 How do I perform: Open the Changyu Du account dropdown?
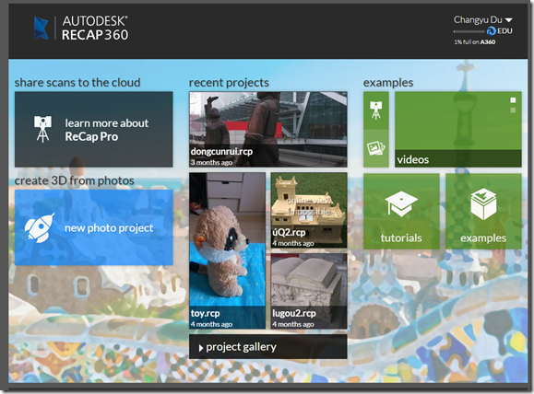(x=483, y=20)
